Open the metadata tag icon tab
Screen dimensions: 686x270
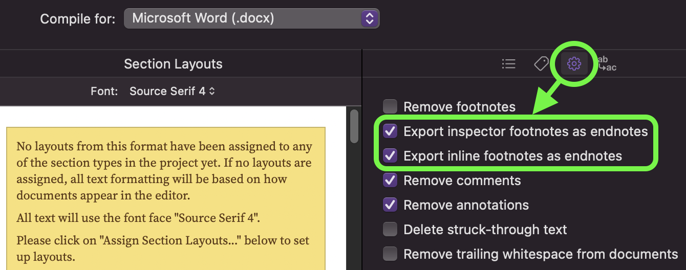point(541,64)
